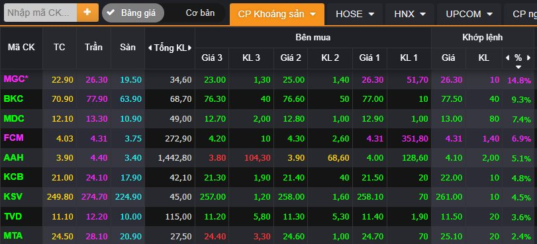Toggle the Bảng giá view option
This screenshot has height=244, width=537.
pyautogui.click(x=133, y=13)
